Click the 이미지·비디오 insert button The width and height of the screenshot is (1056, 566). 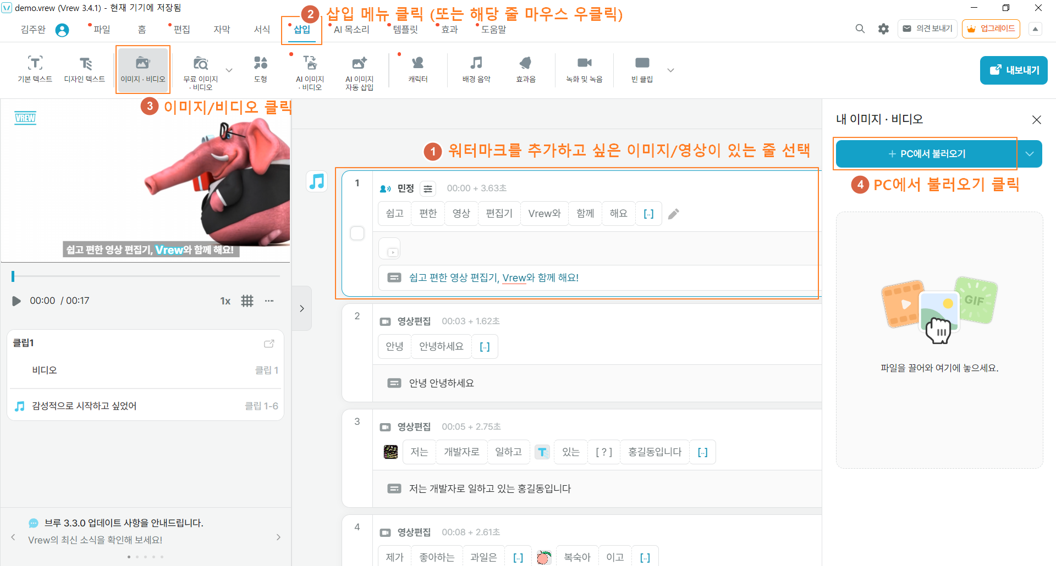[143, 69]
